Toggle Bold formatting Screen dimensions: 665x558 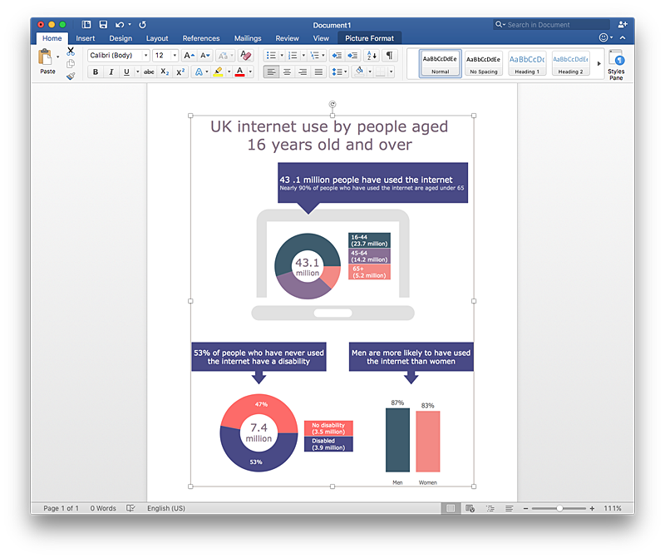click(x=95, y=72)
